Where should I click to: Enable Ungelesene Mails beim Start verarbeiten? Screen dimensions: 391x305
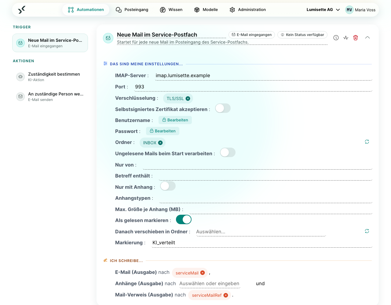point(228,152)
